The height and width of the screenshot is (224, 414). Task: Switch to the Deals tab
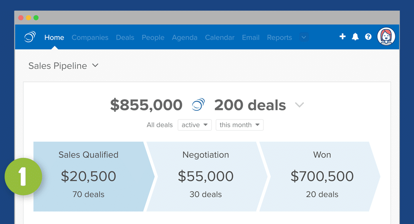click(125, 38)
